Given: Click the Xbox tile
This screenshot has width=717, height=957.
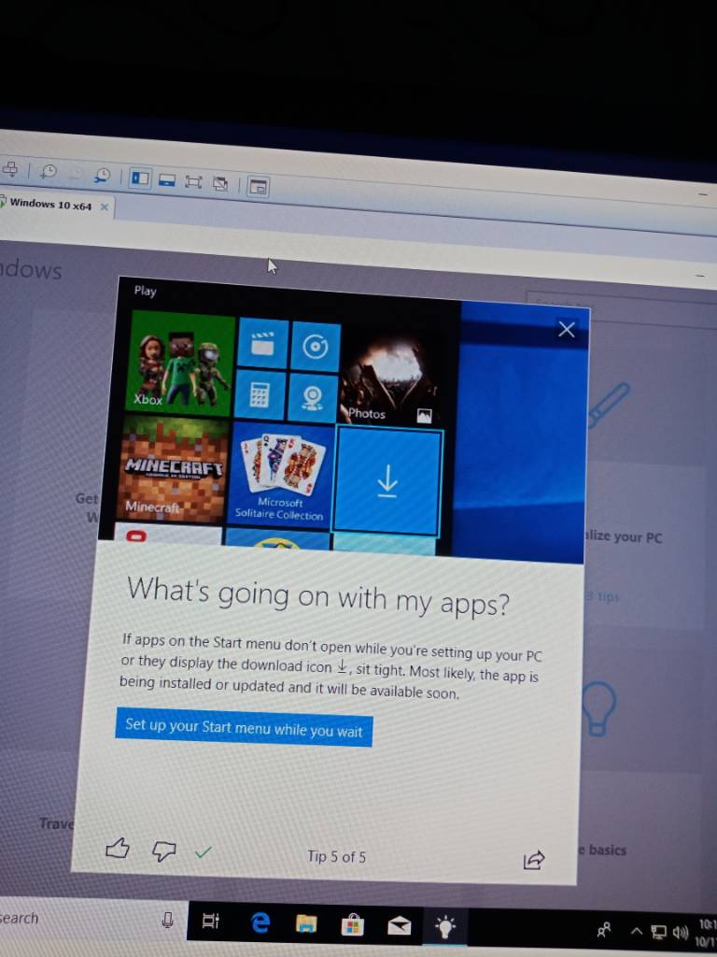Looking at the screenshot, I should [182, 363].
